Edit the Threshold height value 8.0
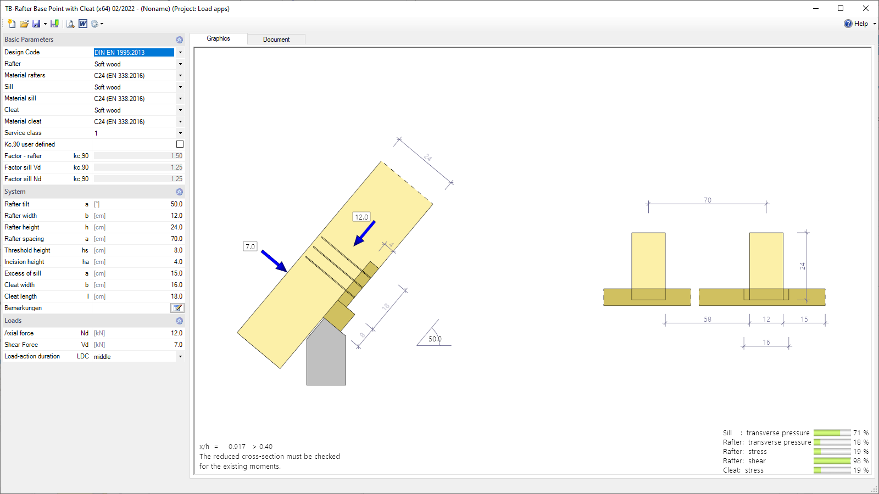 point(138,250)
